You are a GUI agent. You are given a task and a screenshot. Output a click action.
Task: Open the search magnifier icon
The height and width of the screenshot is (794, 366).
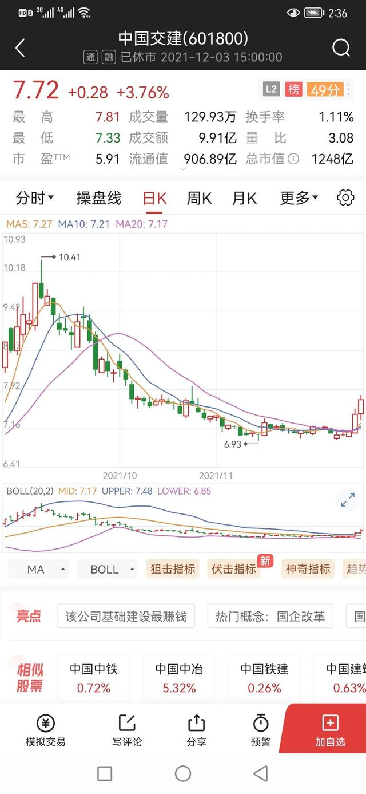tap(341, 48)
